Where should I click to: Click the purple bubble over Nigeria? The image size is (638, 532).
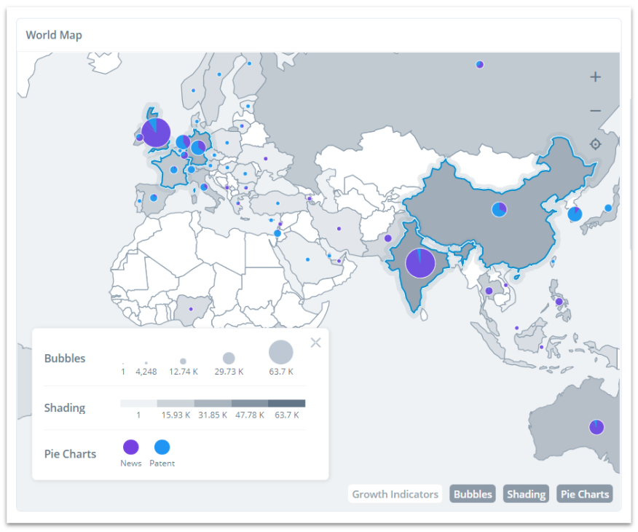(191, 309)
